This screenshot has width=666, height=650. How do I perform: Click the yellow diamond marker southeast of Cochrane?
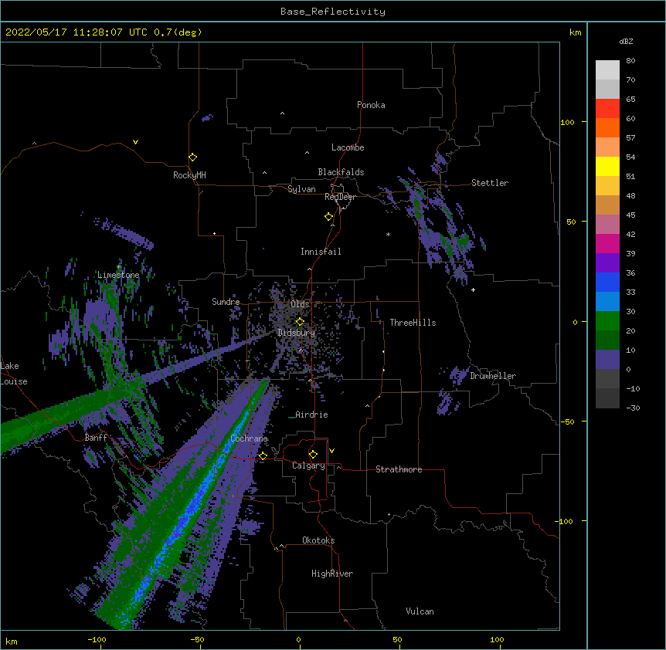[x=263, y=456]
